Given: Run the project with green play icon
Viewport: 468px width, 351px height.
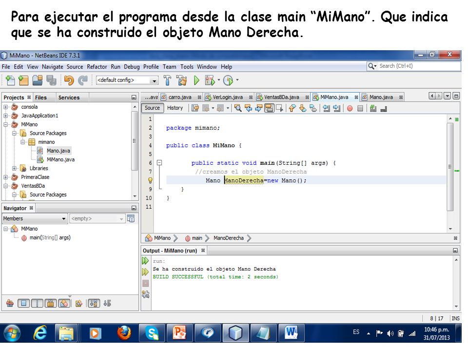Looking at the screenshot, I should [196, 80].
